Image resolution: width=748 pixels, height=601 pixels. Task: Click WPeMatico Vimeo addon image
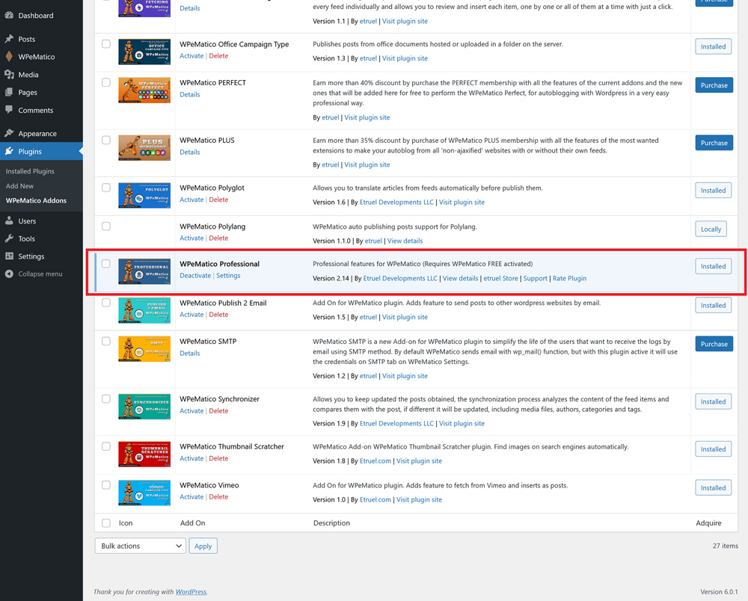144,493
